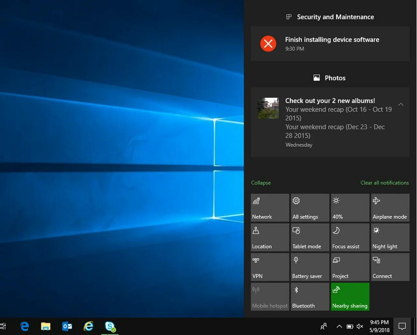Collapse the quick actions panel

(261, 182)
